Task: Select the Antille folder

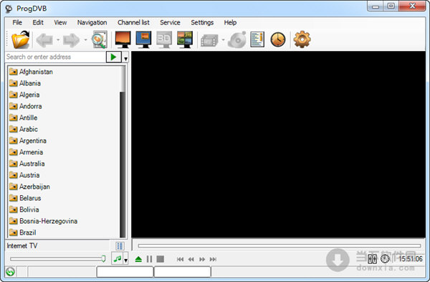Action: (23, 118)
